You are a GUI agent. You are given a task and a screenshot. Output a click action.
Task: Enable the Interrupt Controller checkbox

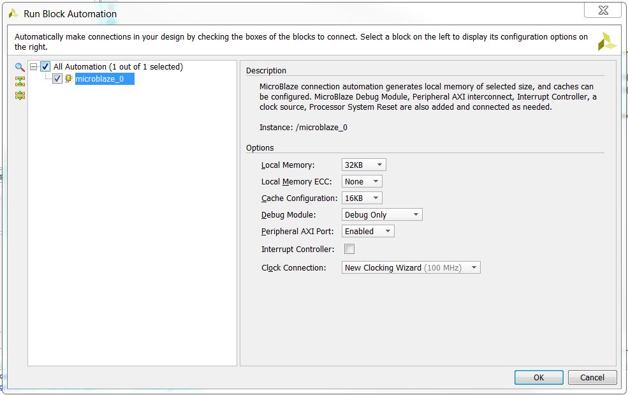[349, 249]
